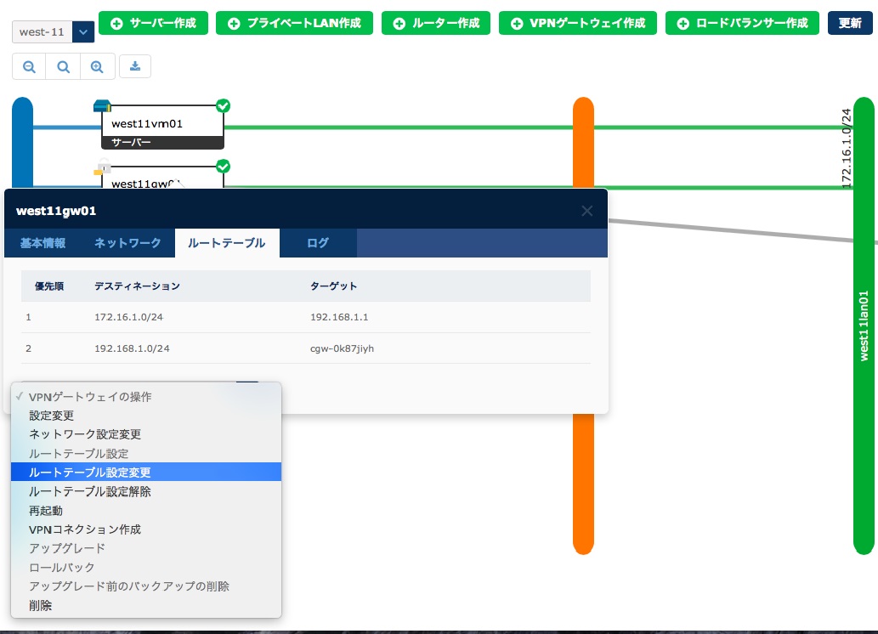Click the VPNゲートウェイ作成 button
This screenshot has width=878, height=634.
click(575, 24)
